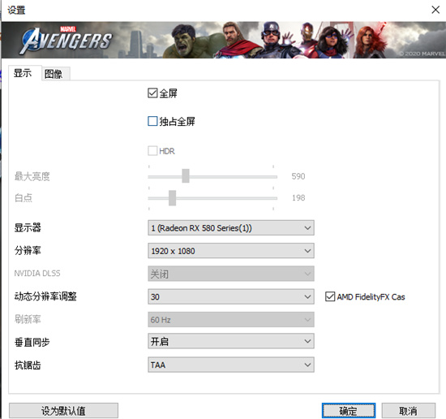Click the NVIDIA DLSS label
This screenshot has width=446, height=419.
point(37,274)
